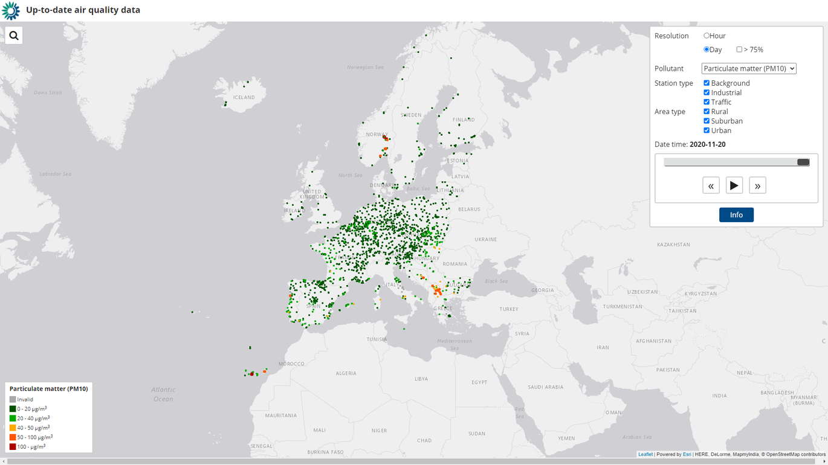Enable the > 75% checkbox
The image size is (828, 465).
coord(739,50)
